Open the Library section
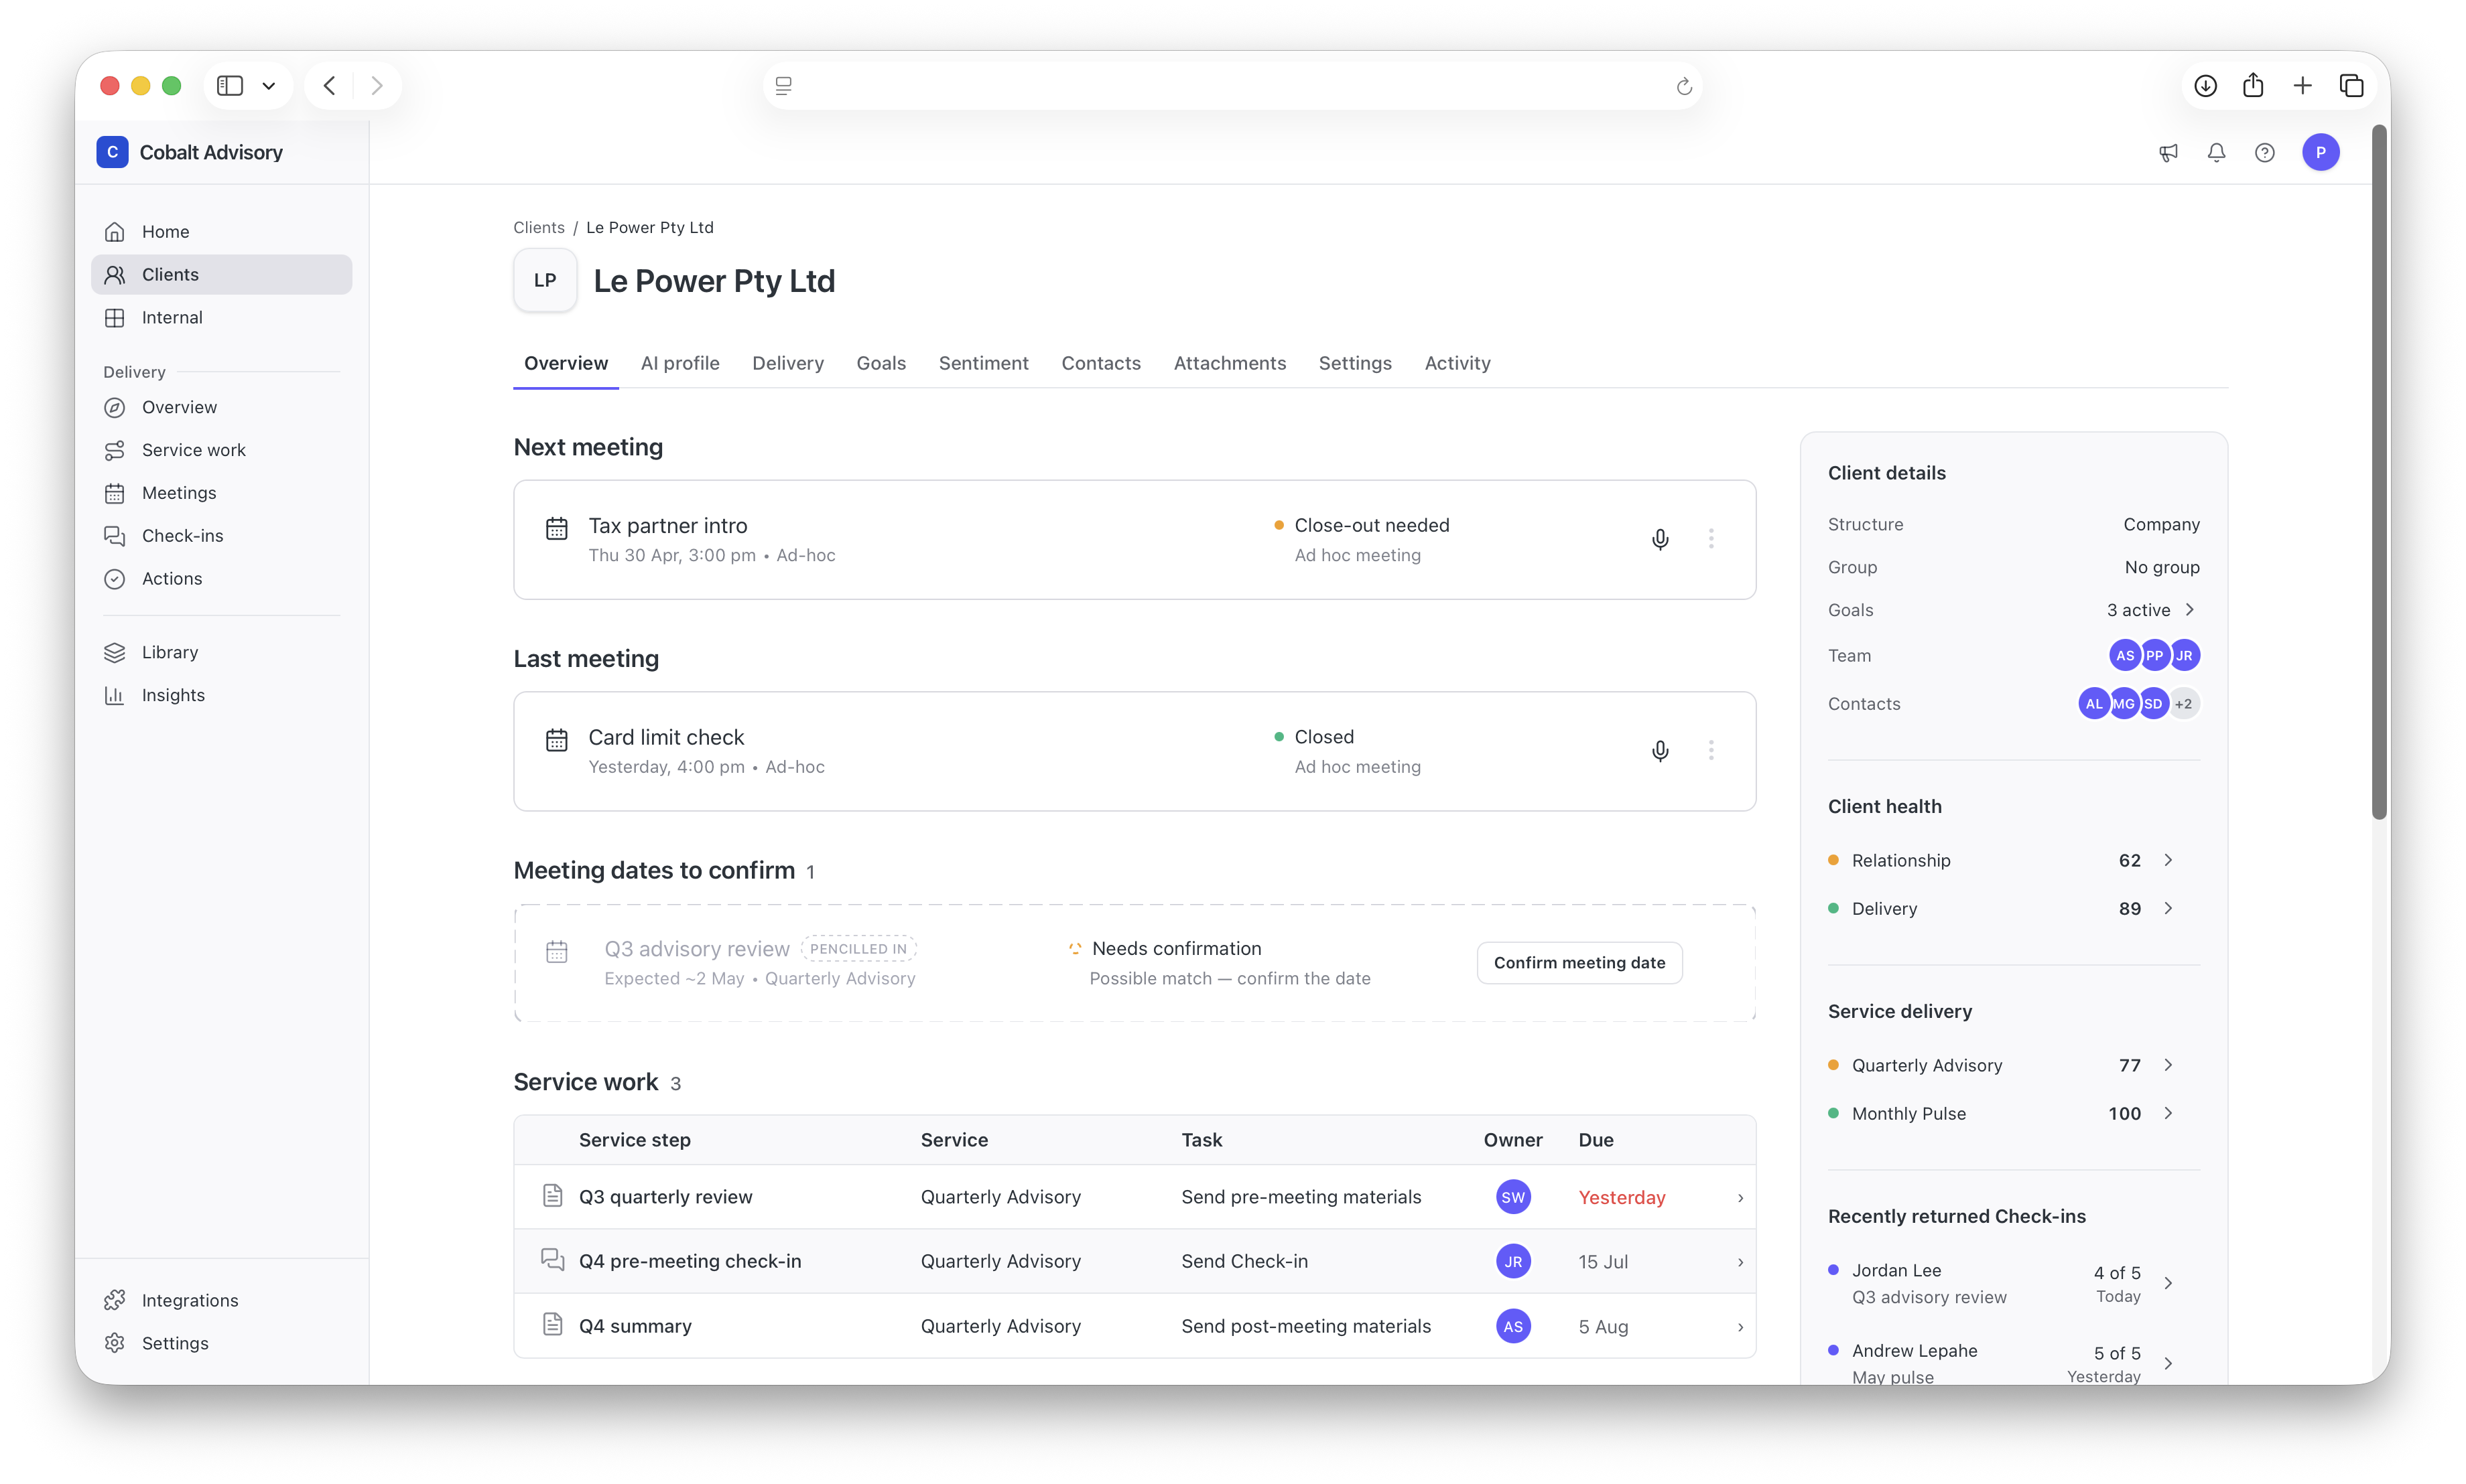 (x=221, y=652)
